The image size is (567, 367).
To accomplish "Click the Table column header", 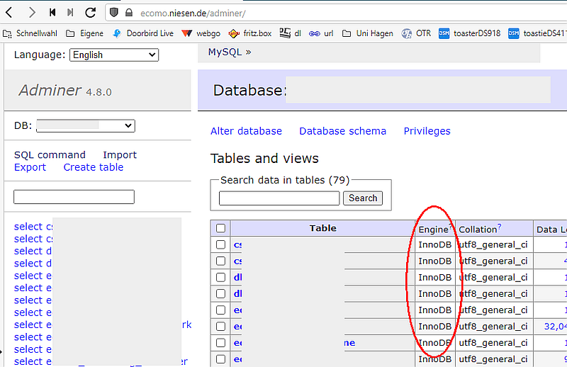I will [322, 228].
